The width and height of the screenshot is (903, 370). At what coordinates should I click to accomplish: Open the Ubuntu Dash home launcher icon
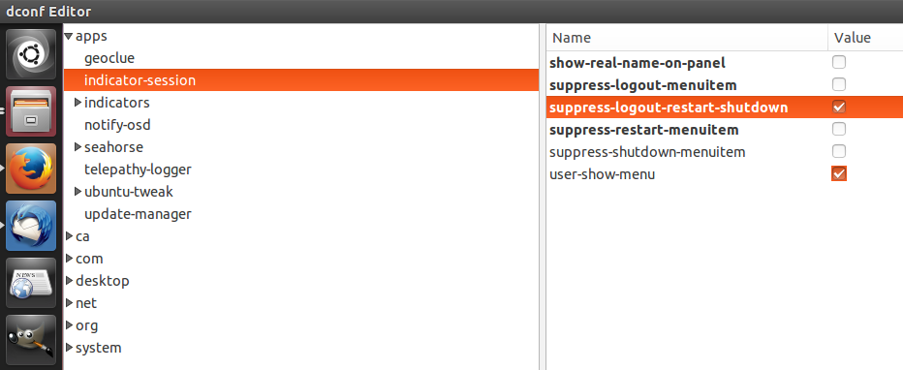click(x=31, y=54)
